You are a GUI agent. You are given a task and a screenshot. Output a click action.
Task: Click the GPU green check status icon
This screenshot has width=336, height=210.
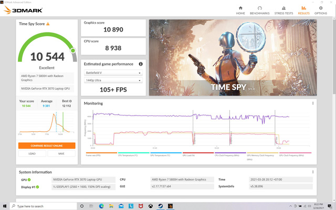[29, 180]
